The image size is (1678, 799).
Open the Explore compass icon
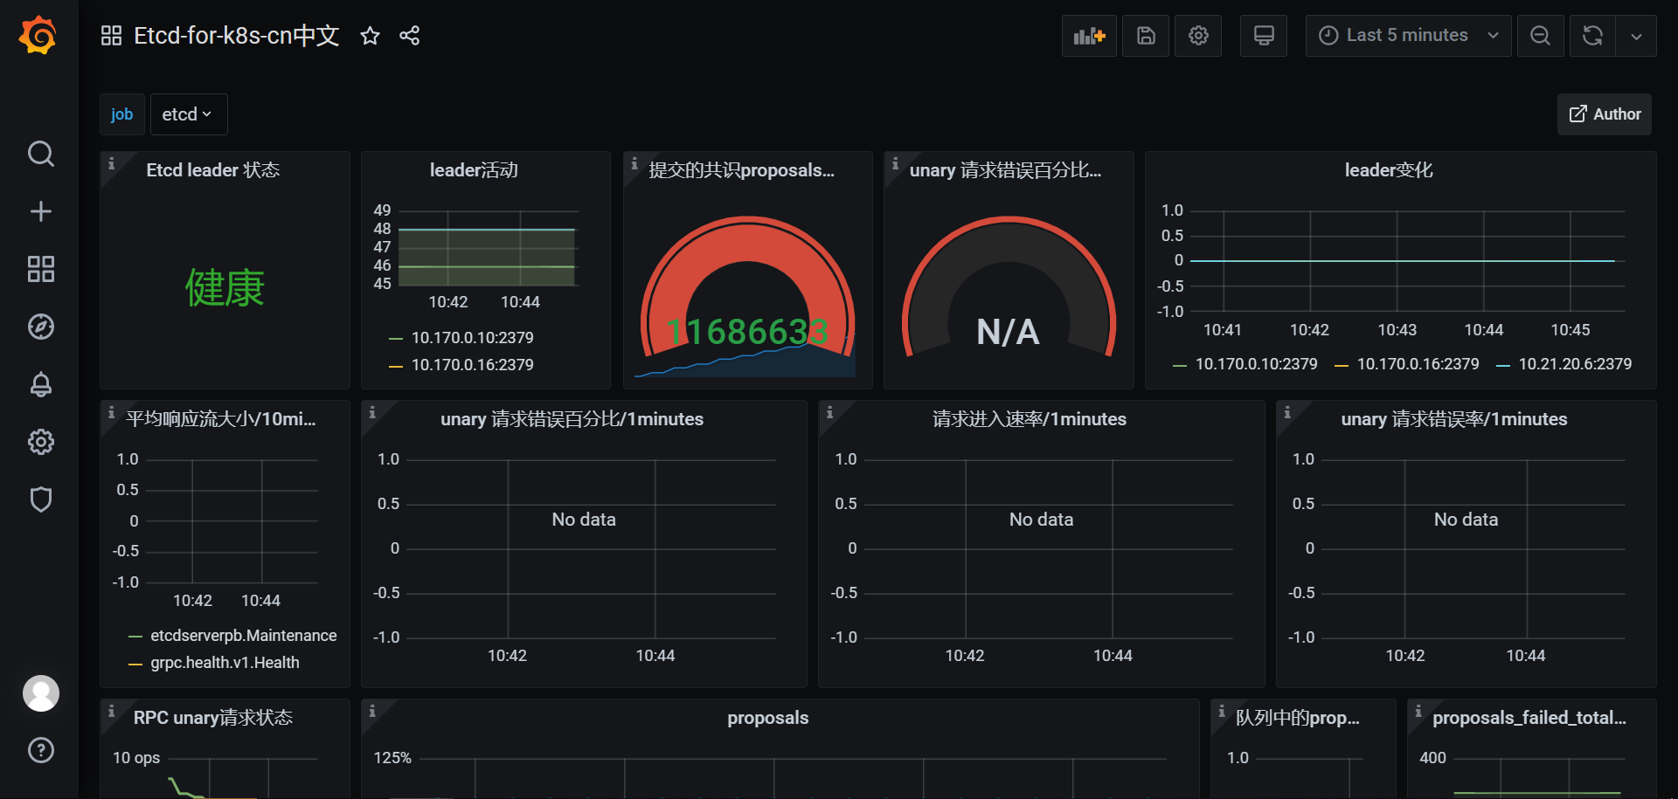pos(40,327)
